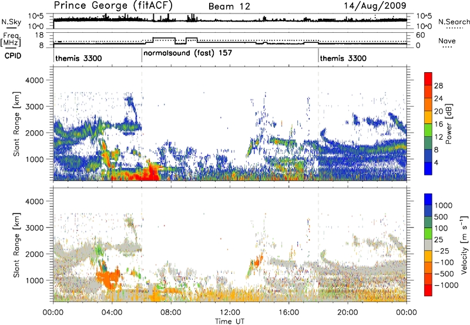Viewport: 470px width, 325px height.
Task: Click the blue bottom segment of Power bar
Action: [x=428, y=168]
